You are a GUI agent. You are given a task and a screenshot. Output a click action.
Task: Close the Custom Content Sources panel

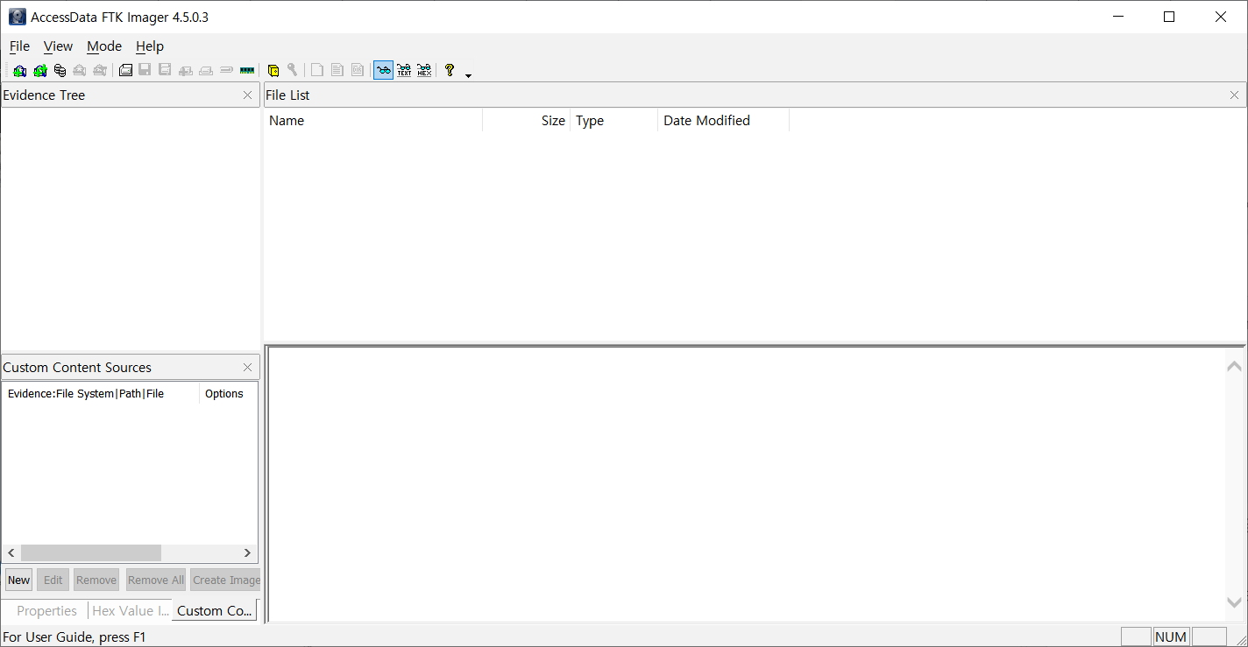click(x=247, y=368)
